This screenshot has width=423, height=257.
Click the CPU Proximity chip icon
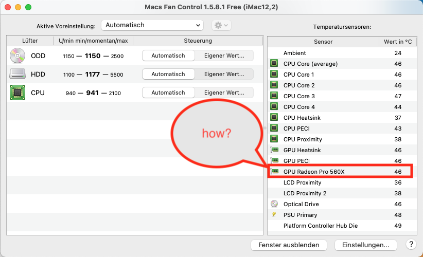pos(274,139)
